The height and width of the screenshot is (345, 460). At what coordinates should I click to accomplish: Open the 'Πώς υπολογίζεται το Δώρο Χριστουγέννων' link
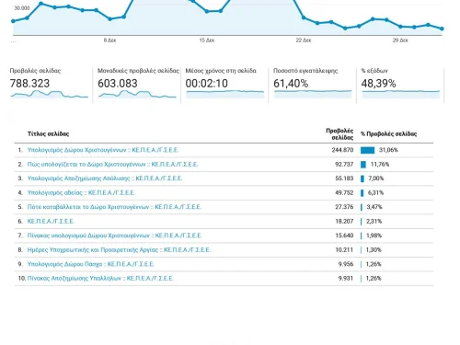112,165
